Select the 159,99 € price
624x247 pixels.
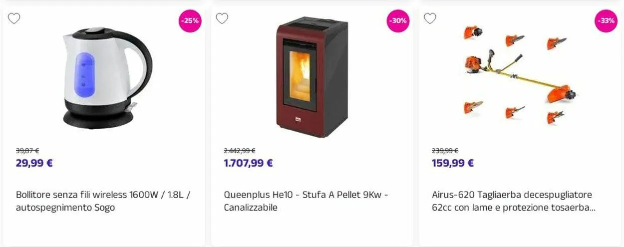tap(453, 163)
